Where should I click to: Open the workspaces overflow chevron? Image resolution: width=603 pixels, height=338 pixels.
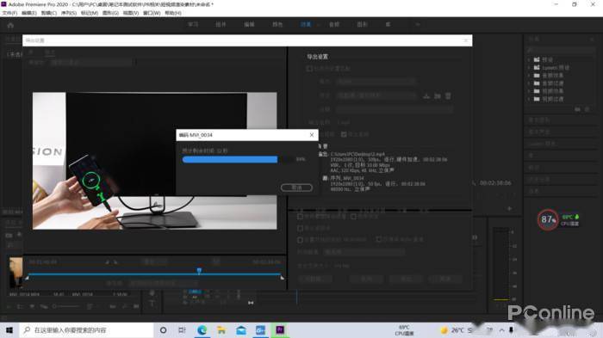pyautogui.click(x=418, y=24)
